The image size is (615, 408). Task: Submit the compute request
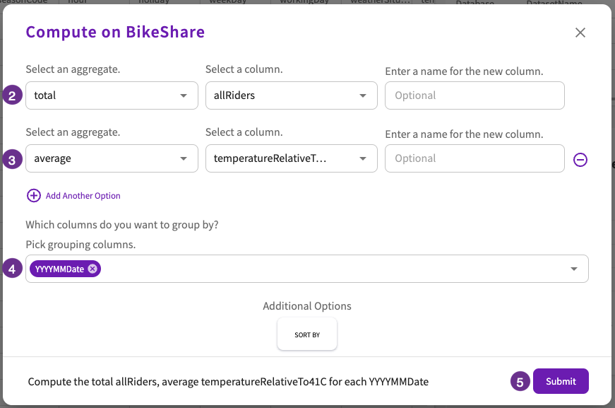(561, 381)
